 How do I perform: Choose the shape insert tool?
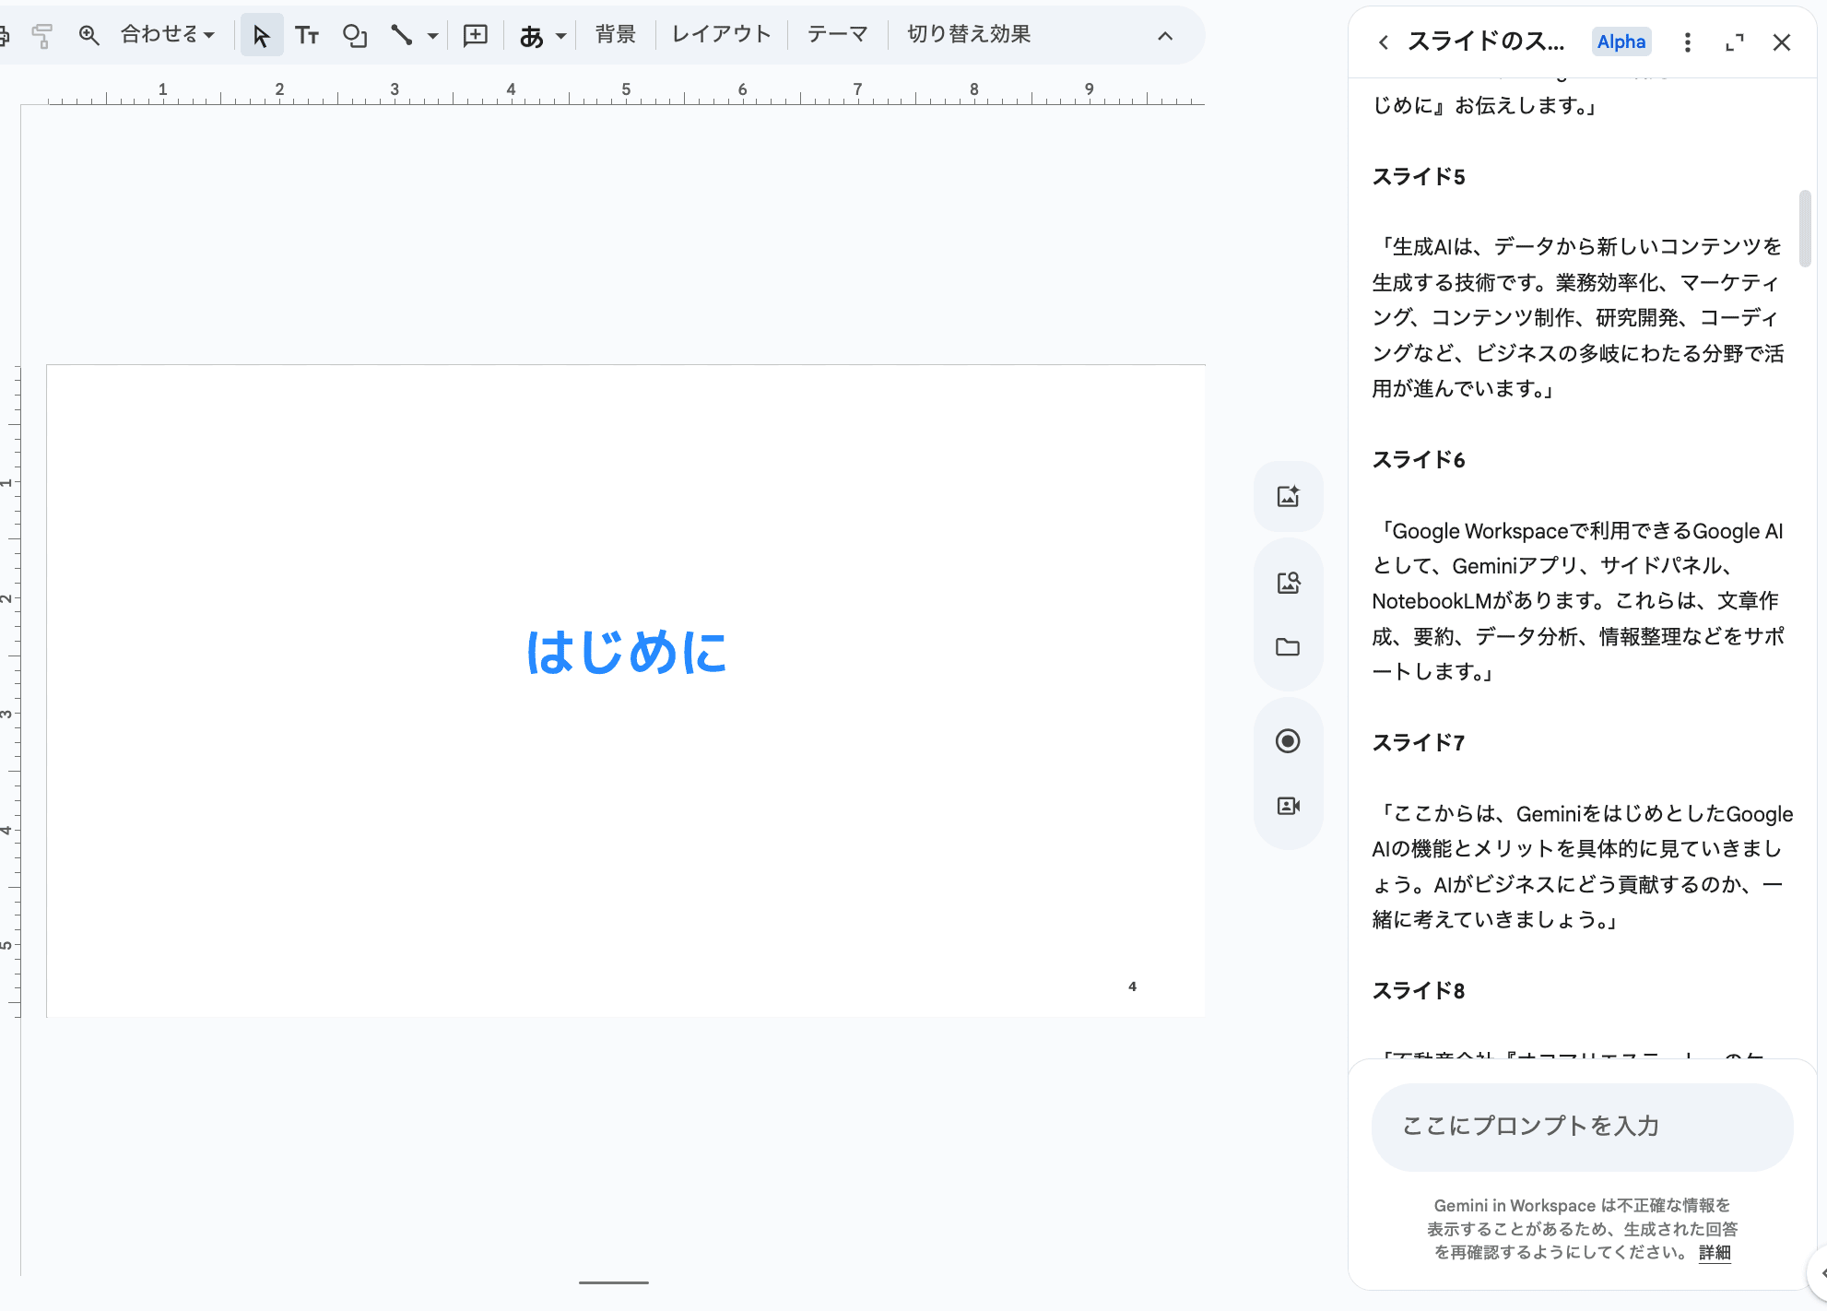355,36
